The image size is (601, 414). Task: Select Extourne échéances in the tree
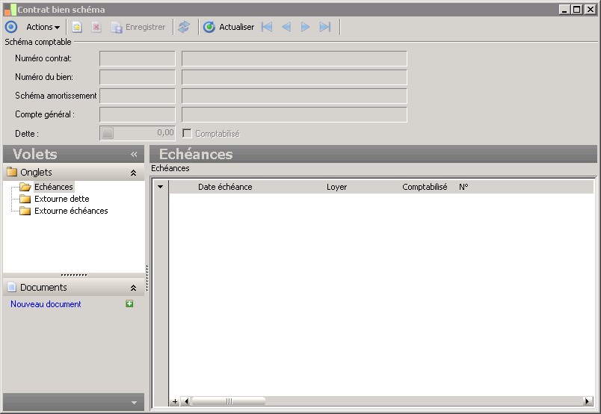pyautogui.click(x=71, y=211)
